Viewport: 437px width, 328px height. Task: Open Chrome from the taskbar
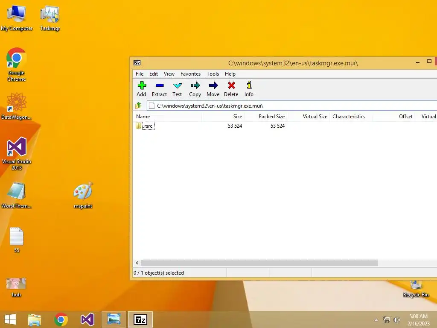(61, 319)
